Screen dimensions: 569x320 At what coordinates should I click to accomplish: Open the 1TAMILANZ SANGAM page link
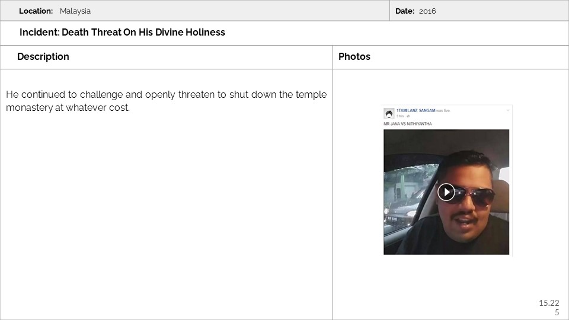coord(415,110)
